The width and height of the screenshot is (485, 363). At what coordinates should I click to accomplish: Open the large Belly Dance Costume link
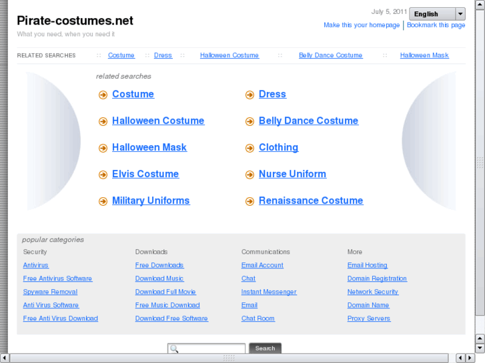pyautogui.click(x=309, y=121)
